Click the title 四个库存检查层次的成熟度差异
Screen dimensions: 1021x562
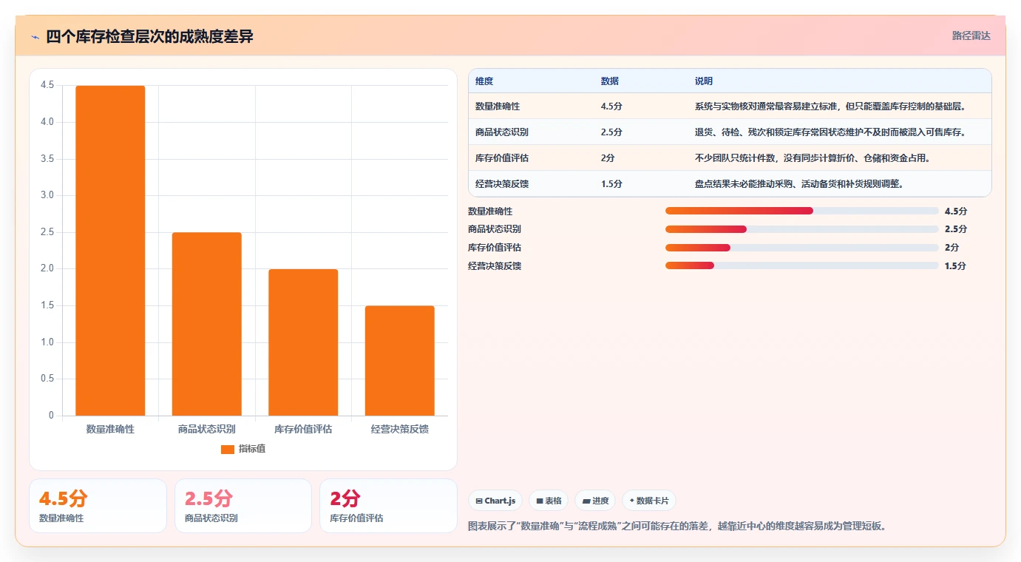pos(149,36)
